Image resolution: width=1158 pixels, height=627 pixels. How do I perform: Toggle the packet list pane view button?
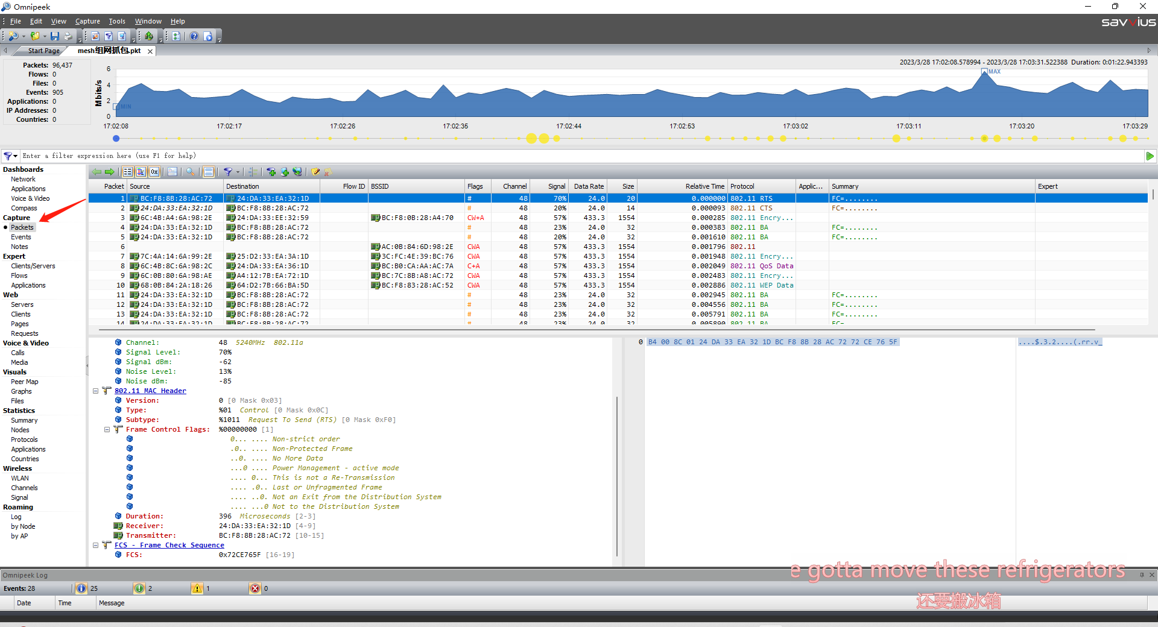[x=128, y=172]
